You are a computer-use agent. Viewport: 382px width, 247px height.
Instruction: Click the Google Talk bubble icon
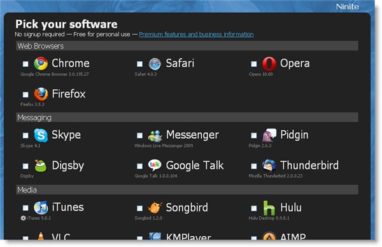point(155,166)
